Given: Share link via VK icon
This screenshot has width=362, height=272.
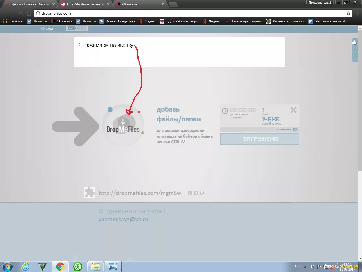Looking at the screenshot, I should [x=196, y=193].
